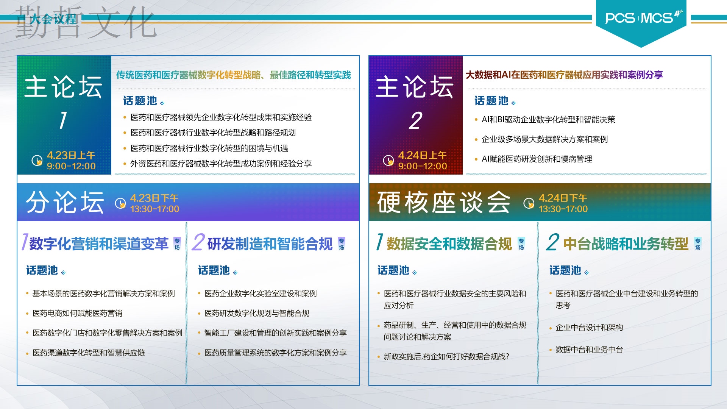Select the 分论坛 banner heading
This screenshot has width=727, height=409.
pyautogui.click(x=65, y=202)
